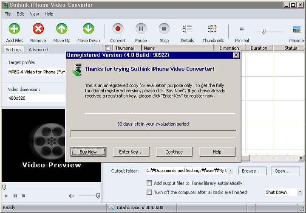This screenshot has width=306, height=213.
Task: Mute preview with the speaker icon
Action: click(x=71, y=196)
